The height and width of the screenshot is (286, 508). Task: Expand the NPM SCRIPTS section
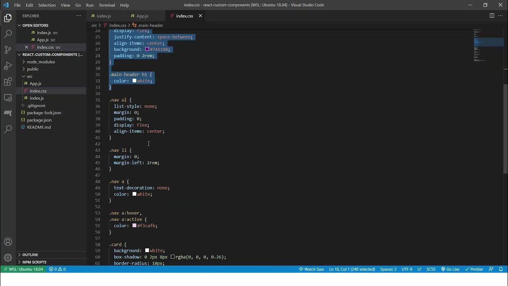click(34, 262)
